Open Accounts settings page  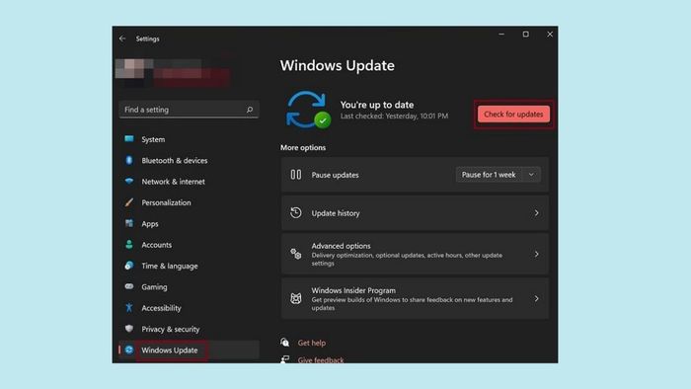pyautogui.click(x=189, y=245)
